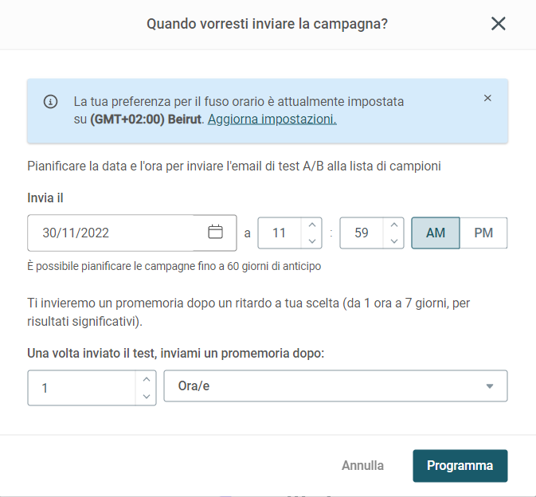This screenshot has width=536, height=497.
Task: Select AM time option
Action: pos(436,233)
